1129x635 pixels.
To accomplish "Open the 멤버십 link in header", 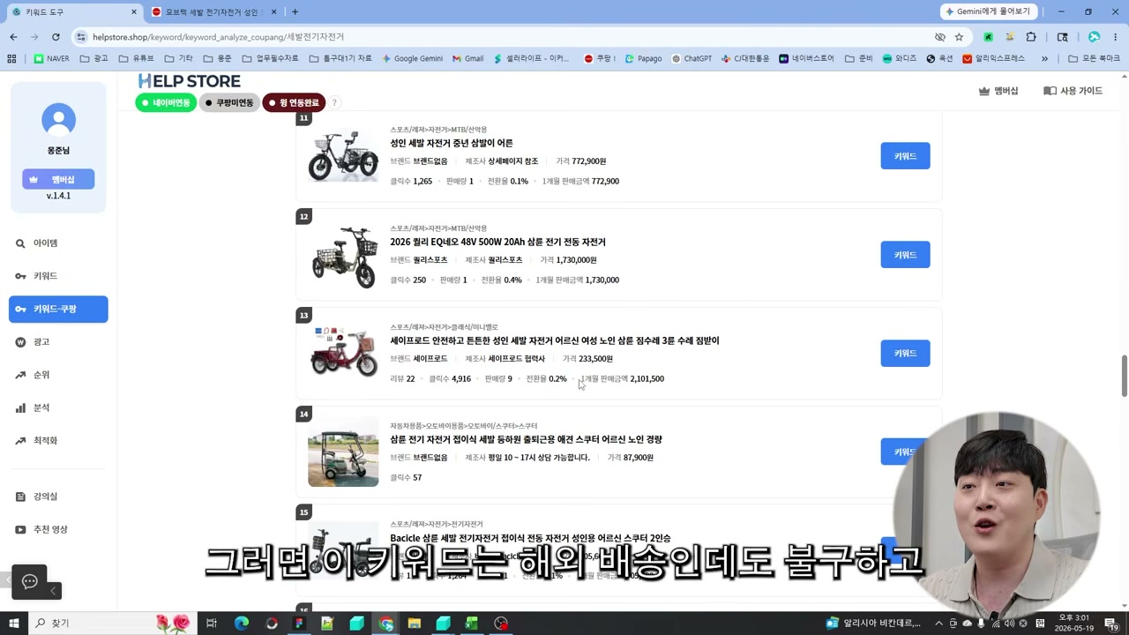I will click(998, 91).
